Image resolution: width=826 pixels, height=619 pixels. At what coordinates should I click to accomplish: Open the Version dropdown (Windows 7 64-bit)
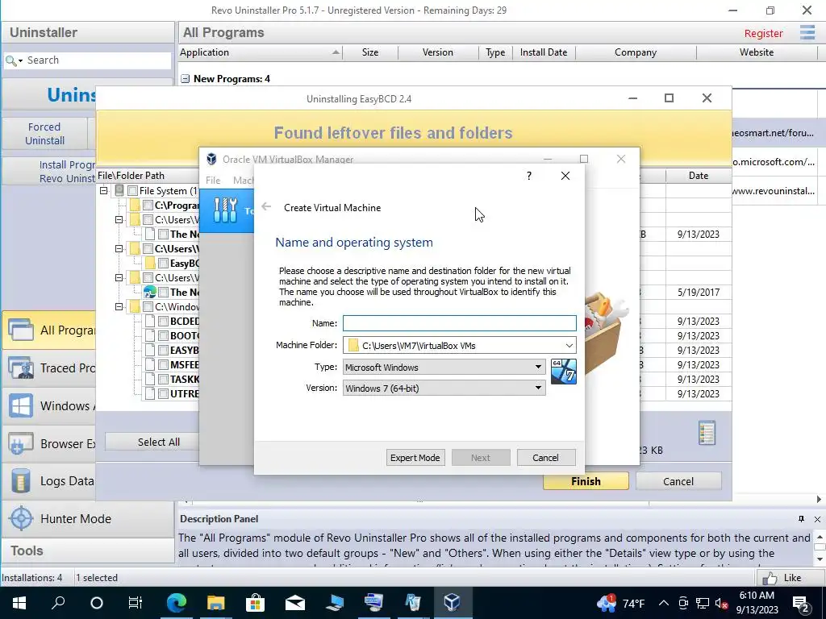[538, 388]
